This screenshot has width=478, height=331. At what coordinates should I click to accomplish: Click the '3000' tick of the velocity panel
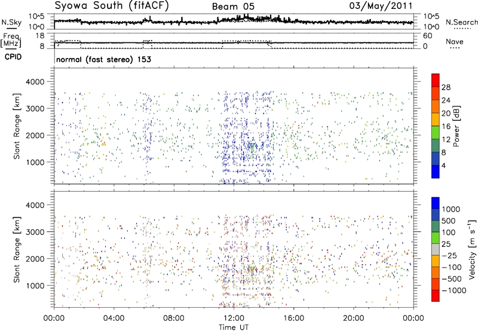[x=35, y=232]
